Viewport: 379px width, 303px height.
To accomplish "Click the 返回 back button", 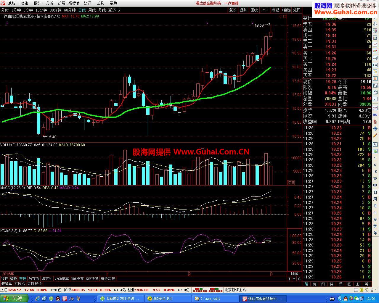I will [x=297, y=10].
